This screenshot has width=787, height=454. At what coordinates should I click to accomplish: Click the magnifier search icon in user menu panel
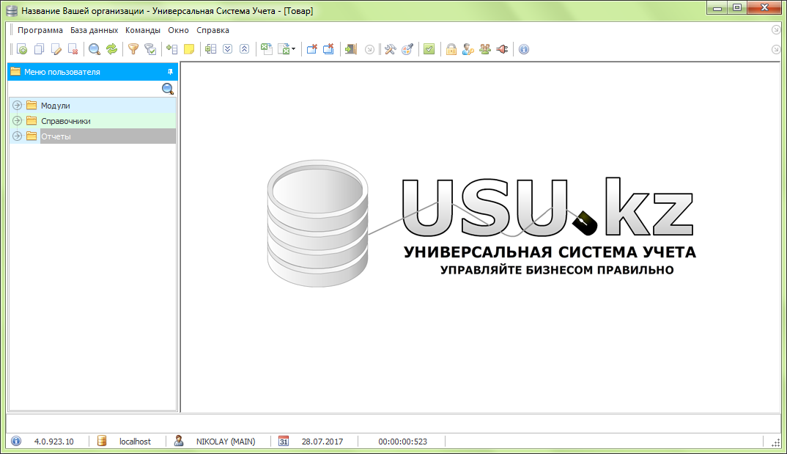(168, 89)
